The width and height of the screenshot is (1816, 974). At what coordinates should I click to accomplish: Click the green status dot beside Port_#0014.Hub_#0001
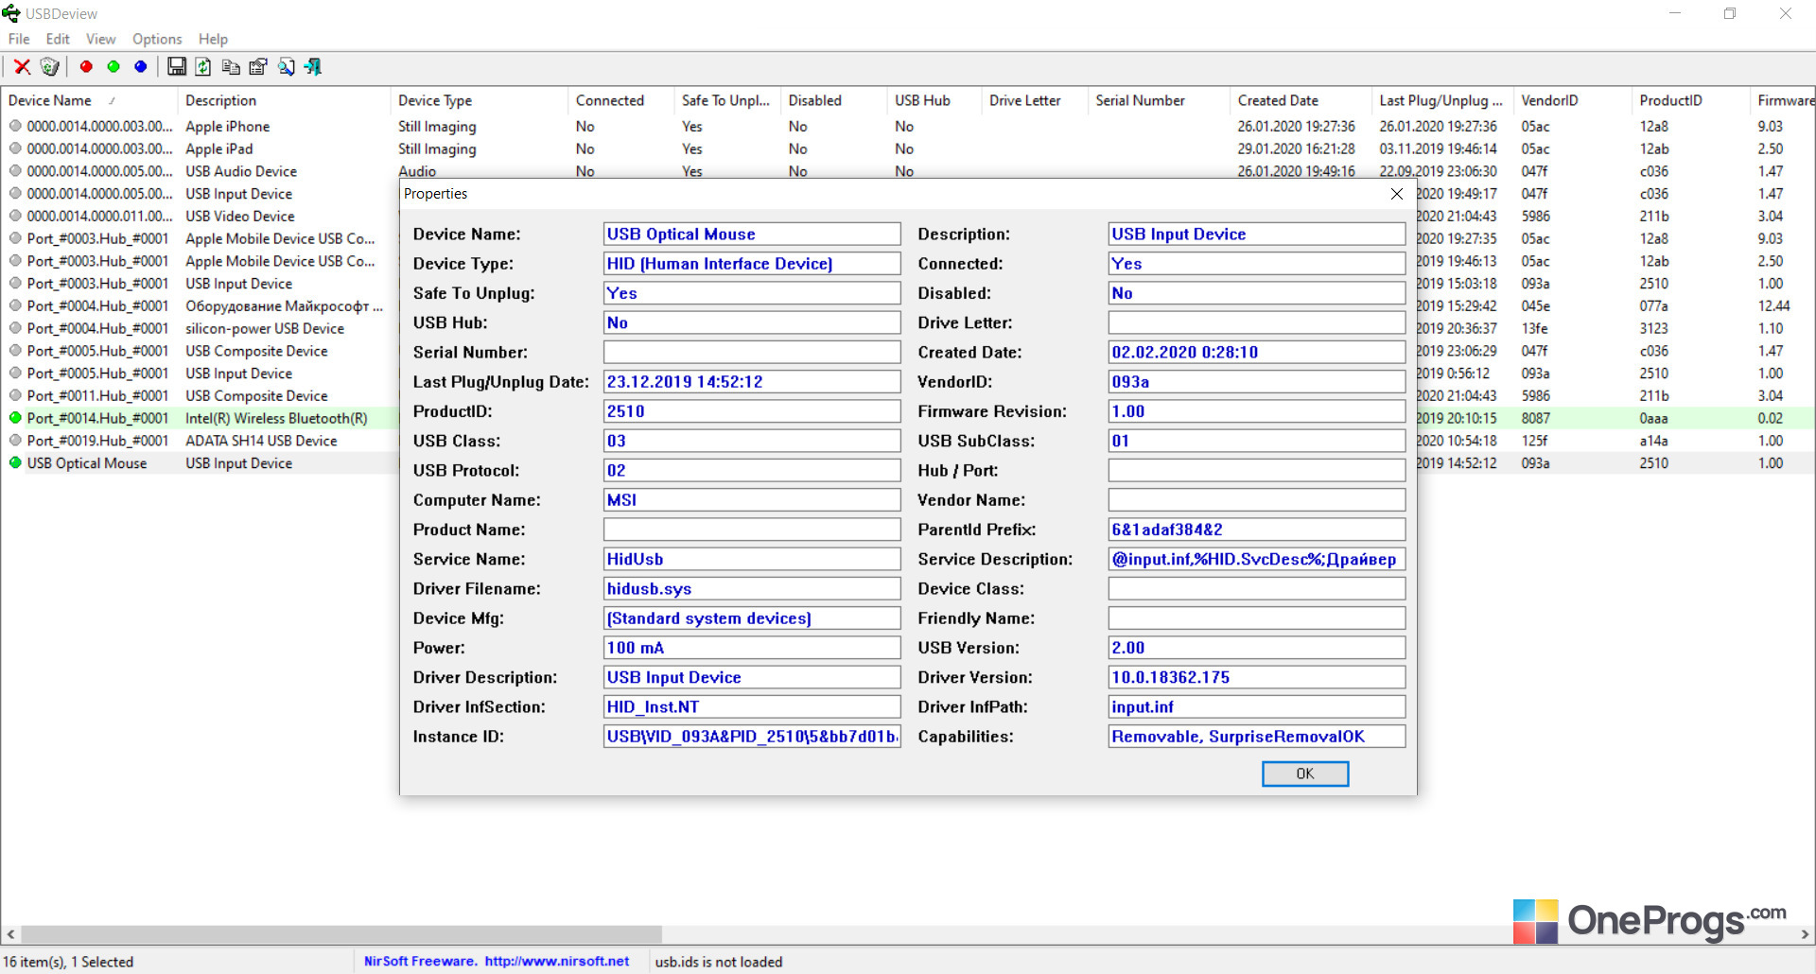tap(15, 418)
